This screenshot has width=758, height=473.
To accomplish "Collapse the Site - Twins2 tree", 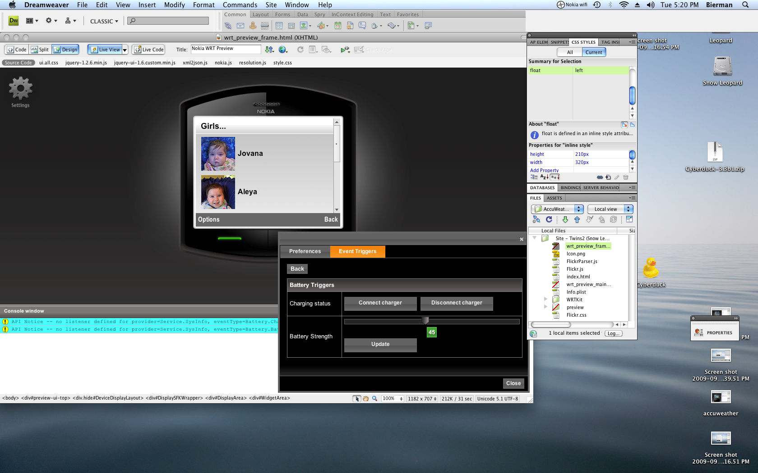I will coord(535,238).
